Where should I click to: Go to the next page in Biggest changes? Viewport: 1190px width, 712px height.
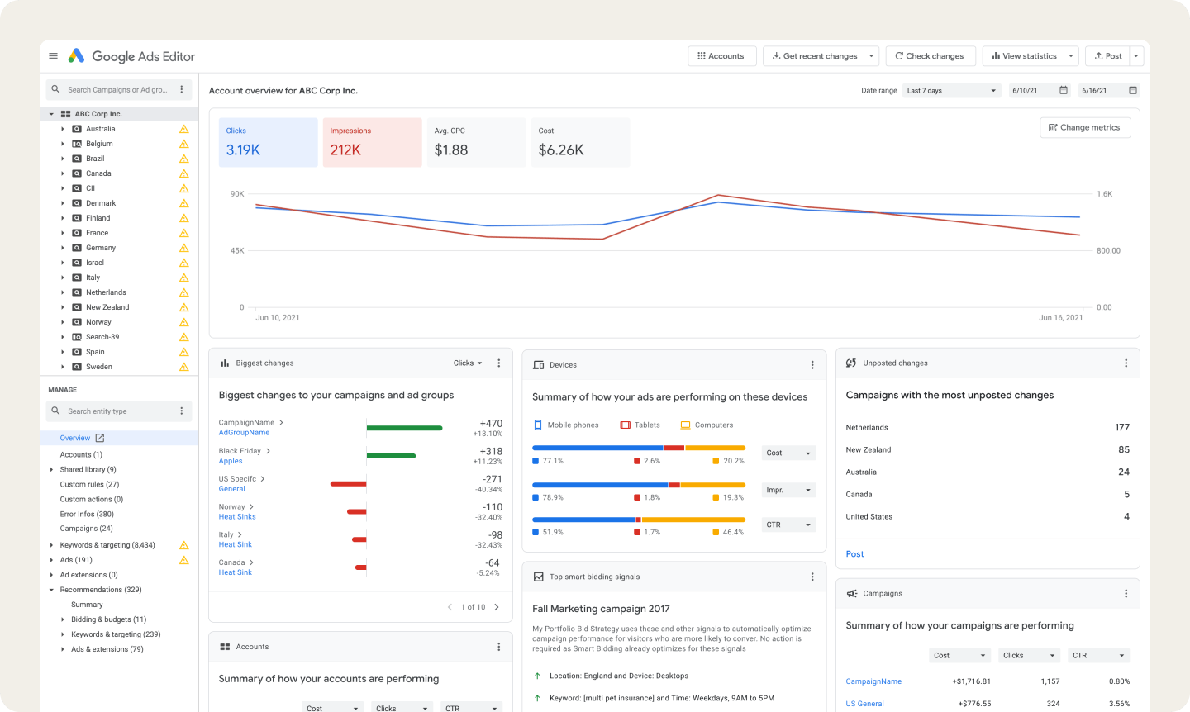coord(497,605)
